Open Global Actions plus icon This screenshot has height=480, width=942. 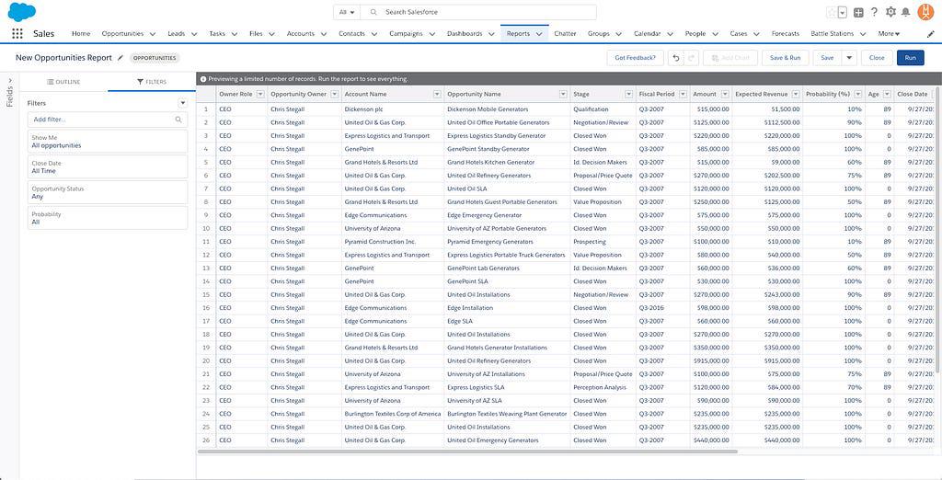(x=858, y=12)
